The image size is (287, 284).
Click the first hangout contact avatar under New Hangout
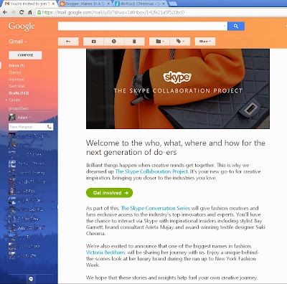[x=12, y=137]
